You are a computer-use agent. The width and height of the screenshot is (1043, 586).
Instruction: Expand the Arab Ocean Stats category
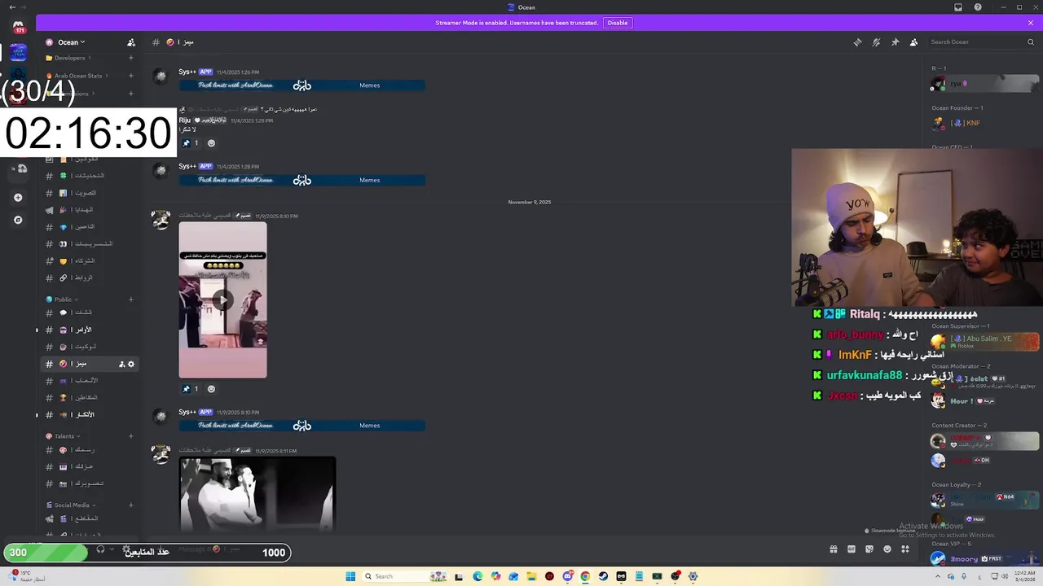(x=77, y=76)
